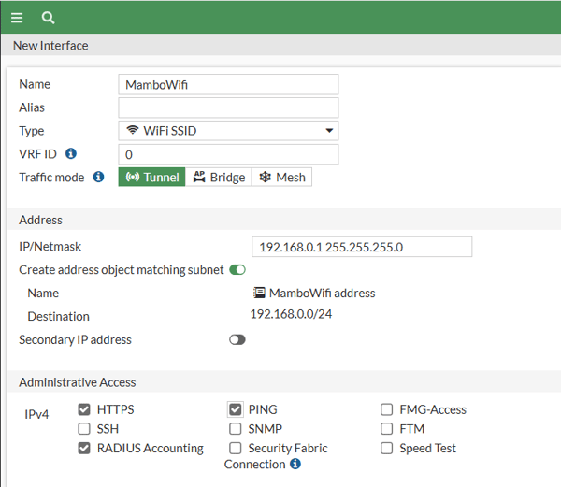Click the Security Fabric Connection info icon

click(x=295, y=464)
